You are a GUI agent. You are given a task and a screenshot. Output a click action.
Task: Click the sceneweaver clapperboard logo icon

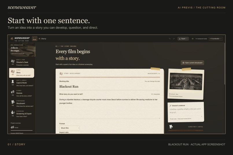pos(12,39)
